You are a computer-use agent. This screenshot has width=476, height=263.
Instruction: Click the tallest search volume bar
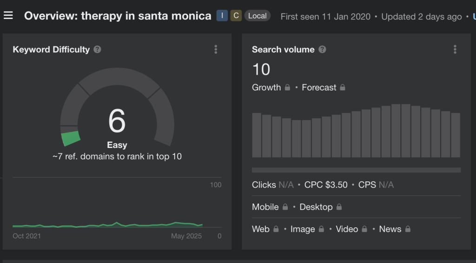pos(396,131)
